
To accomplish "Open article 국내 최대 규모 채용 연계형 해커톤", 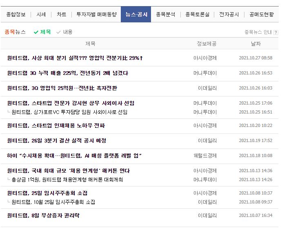I will (68, 171).
